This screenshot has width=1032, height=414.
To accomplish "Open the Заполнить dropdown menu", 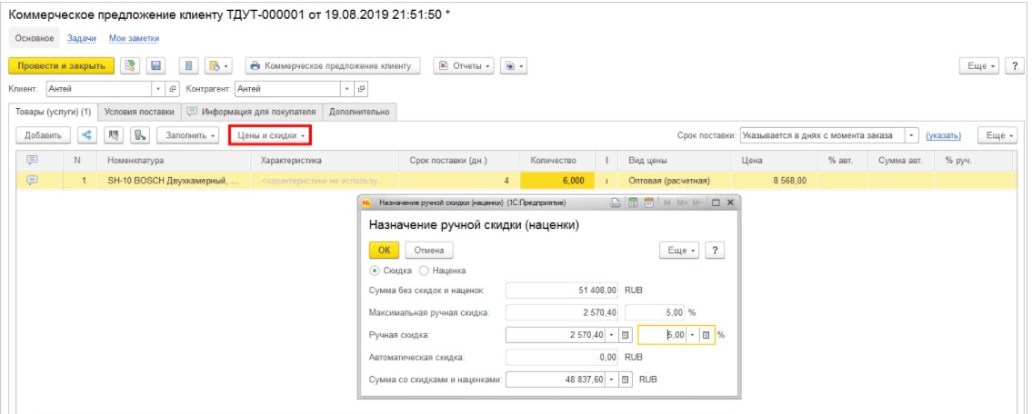I will pos(189,135).
